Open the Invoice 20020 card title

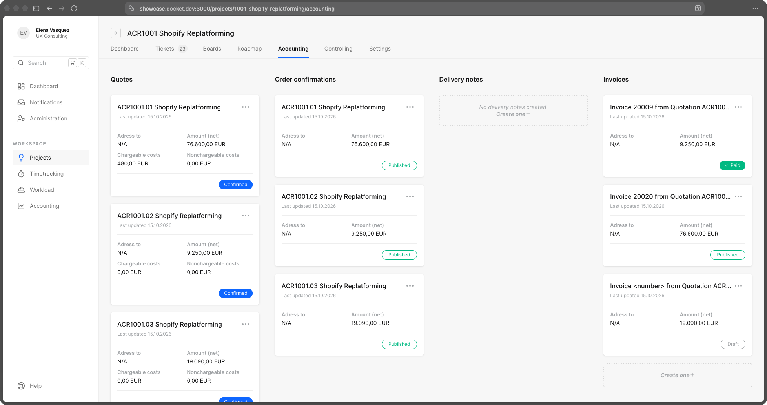click(670, 196)
